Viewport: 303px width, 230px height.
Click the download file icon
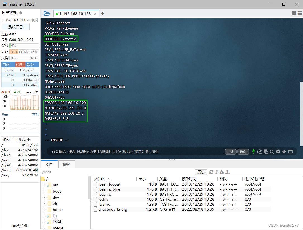222,172
